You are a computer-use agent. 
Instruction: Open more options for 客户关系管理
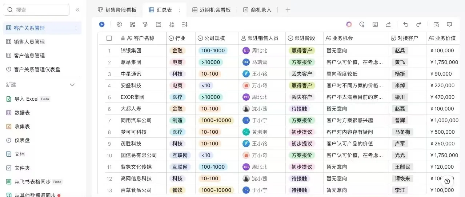76,28
